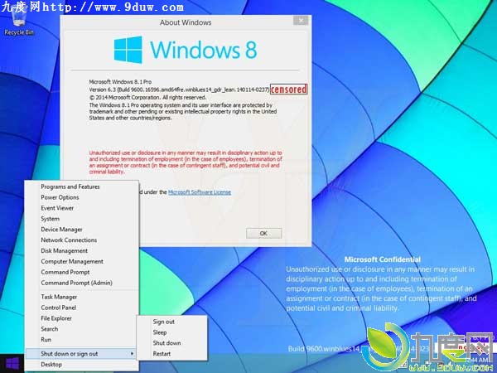Screen dimensions: 497x373
Task: Select Desktop at menu bottom
Action: point(81,365)
